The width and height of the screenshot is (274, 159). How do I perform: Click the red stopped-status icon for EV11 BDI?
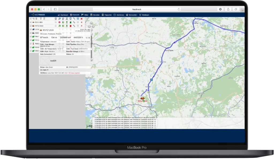click(59, 22)
